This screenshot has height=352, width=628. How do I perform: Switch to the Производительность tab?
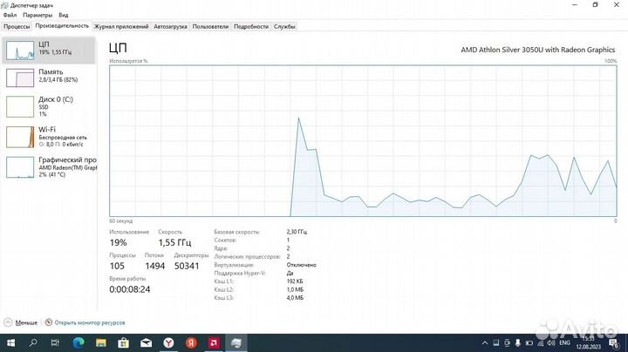coord(62,25)
